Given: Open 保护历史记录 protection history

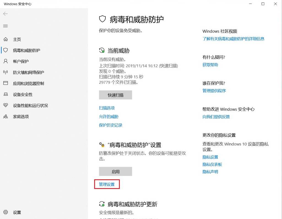Looking at the screenshot, I should [x=111, y=125].
